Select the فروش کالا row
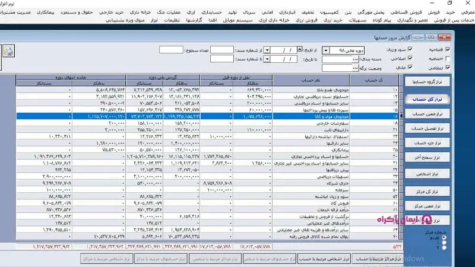The image size is (475, 267). (x=207, y=203)
